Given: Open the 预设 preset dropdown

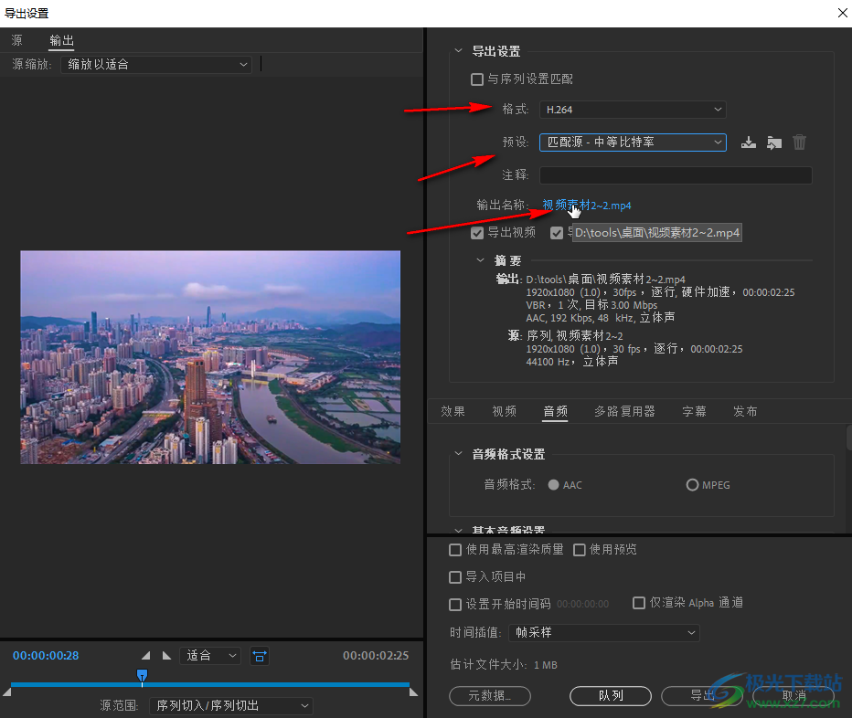Looking at the screenshot, I should (x=633, y=143).
